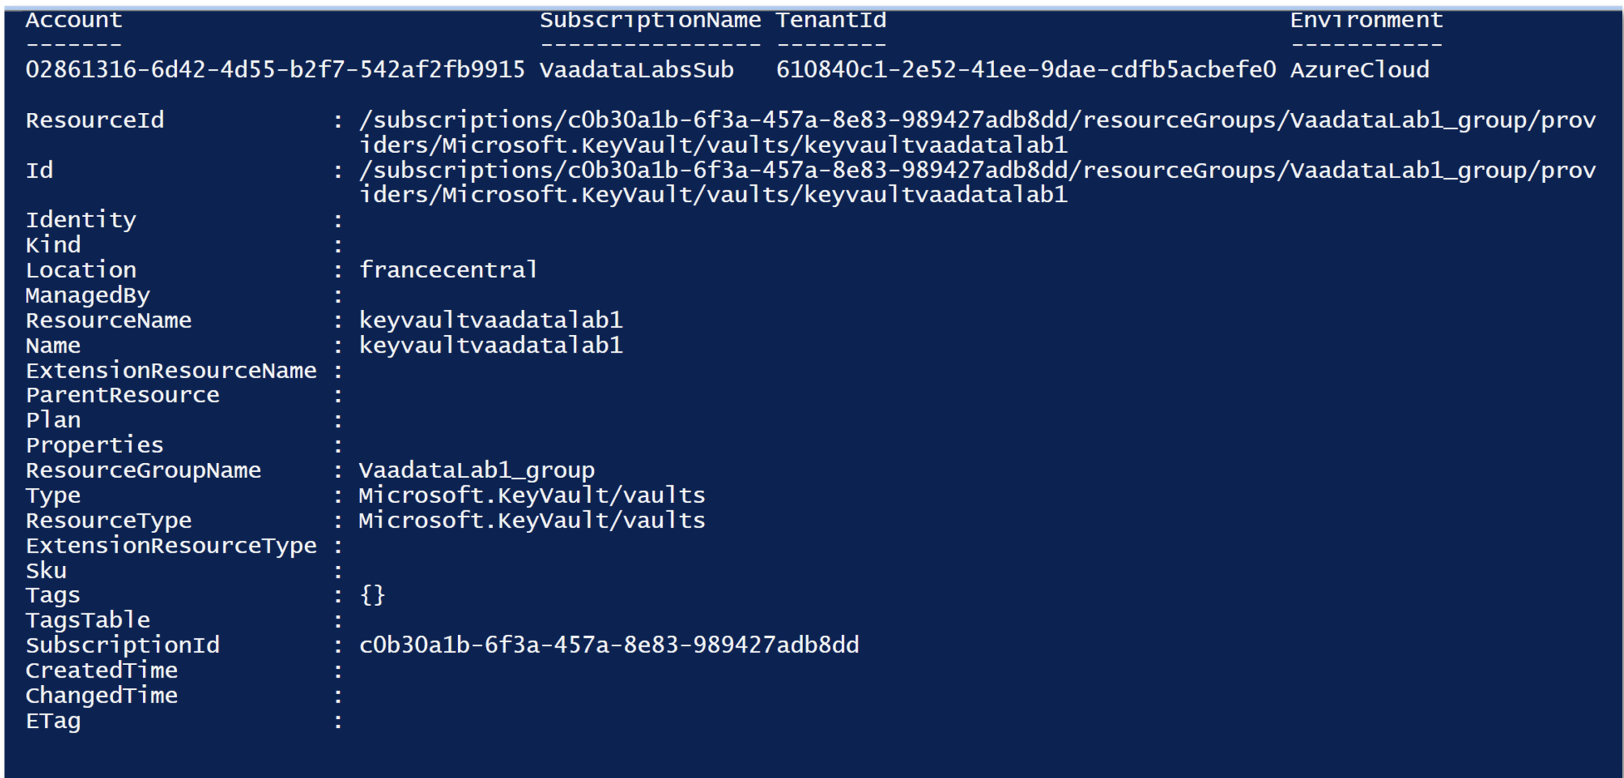
Task: Click the Type value Microsoft.KeyVault/vaults
Action: 532,496
